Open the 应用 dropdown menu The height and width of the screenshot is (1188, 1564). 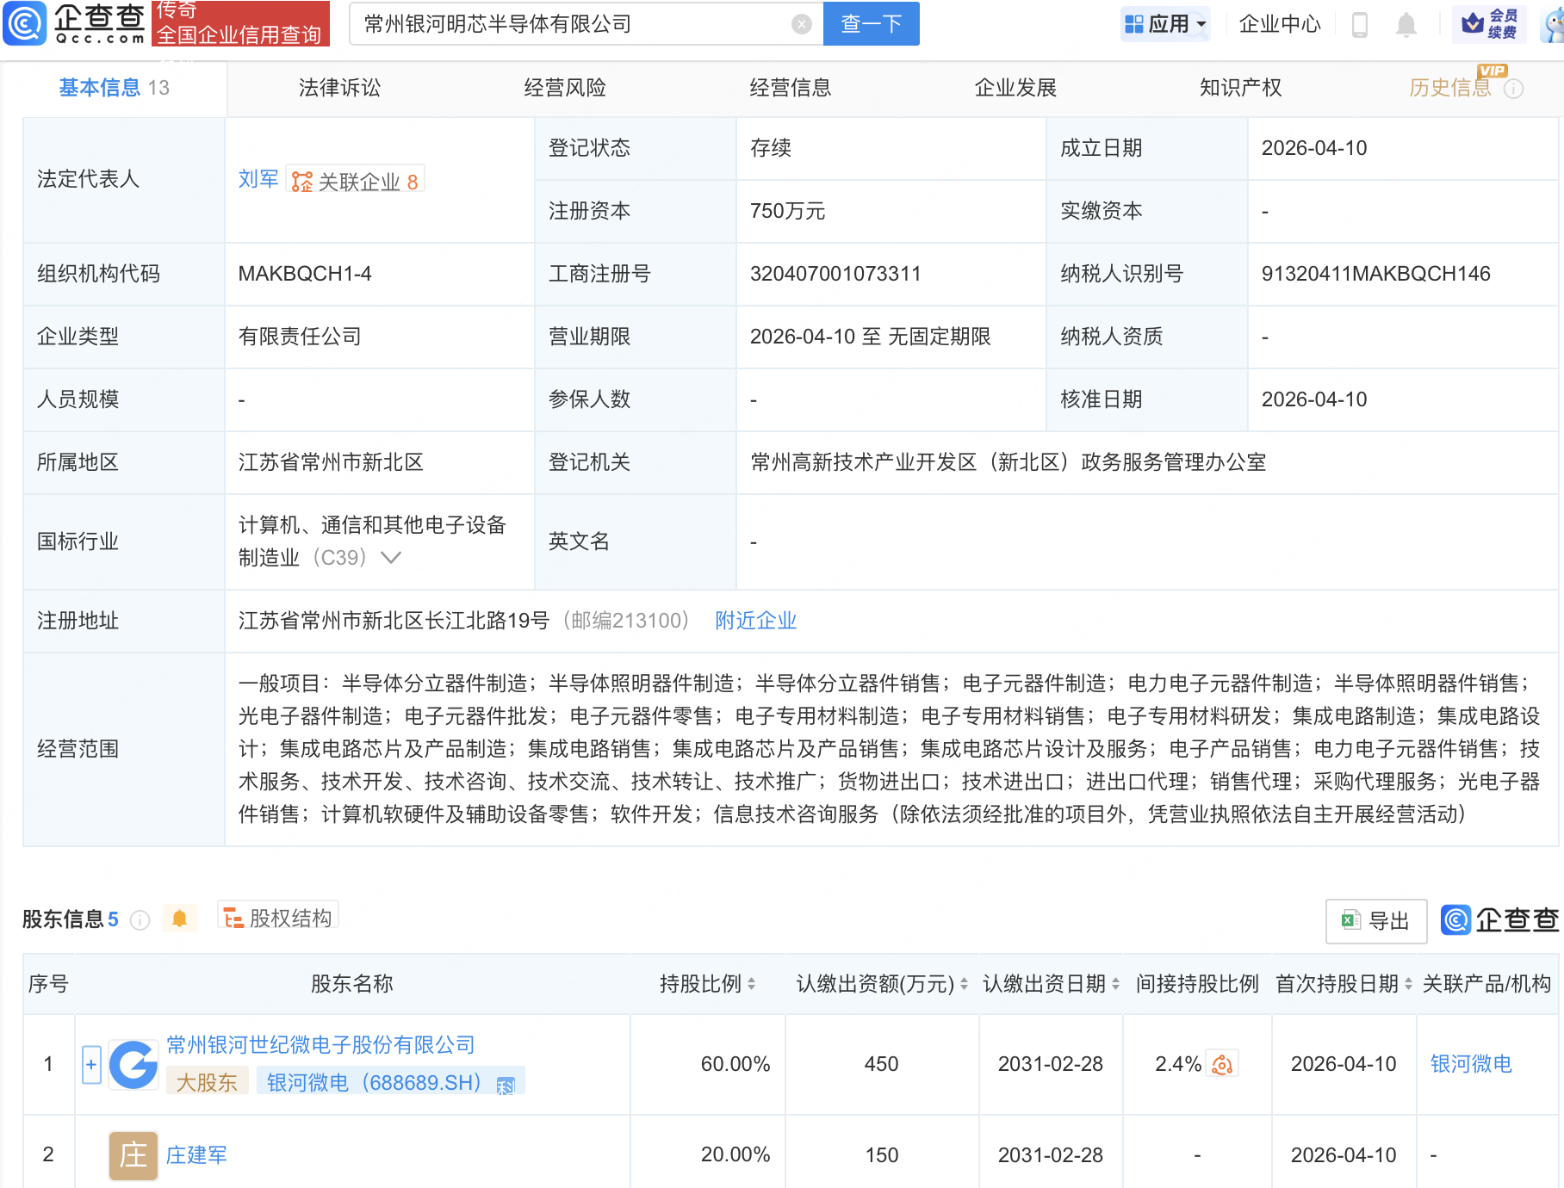pyautogui.click(x=1166, y=24)
